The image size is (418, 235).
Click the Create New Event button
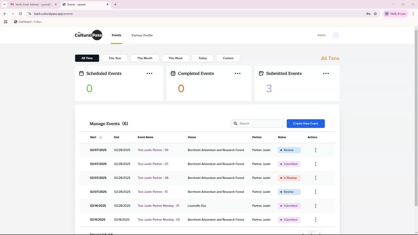click(x=306, y=123)
